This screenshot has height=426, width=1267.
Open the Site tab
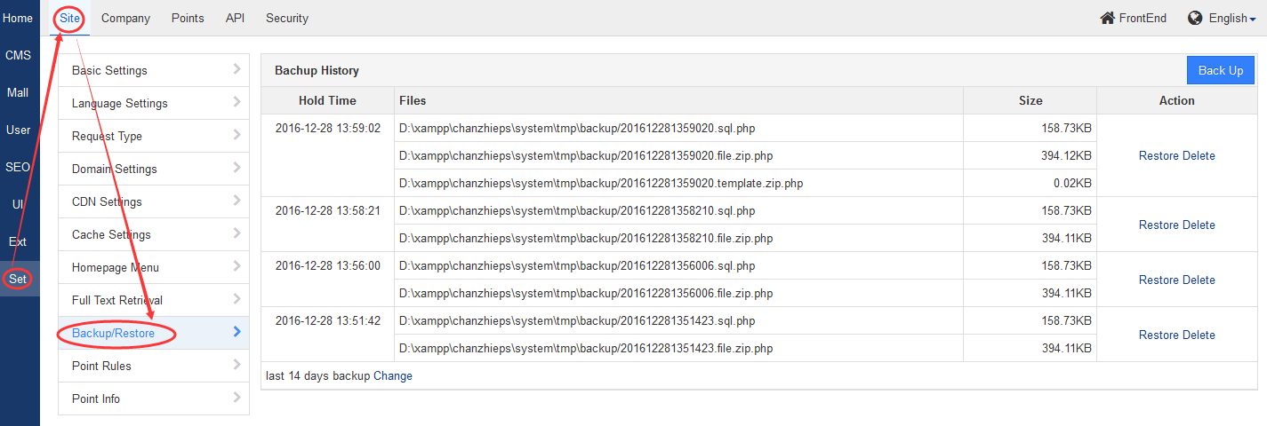click(70, 18)
